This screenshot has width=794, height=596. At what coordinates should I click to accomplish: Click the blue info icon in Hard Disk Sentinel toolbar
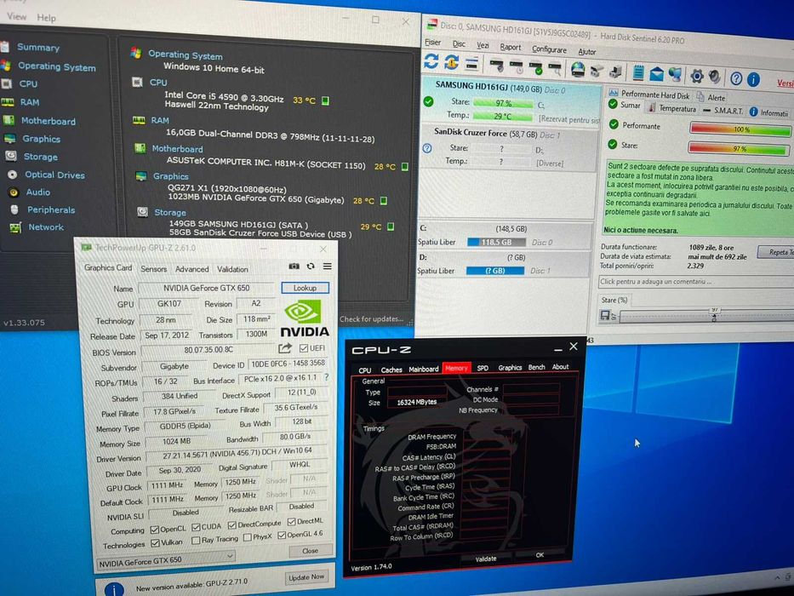[x=753, y=79]
